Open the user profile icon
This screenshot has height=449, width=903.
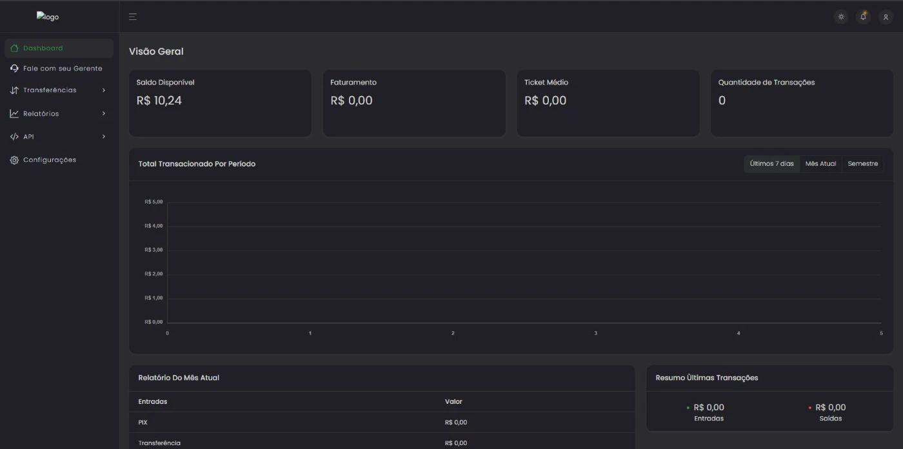[x=886, y=17]
